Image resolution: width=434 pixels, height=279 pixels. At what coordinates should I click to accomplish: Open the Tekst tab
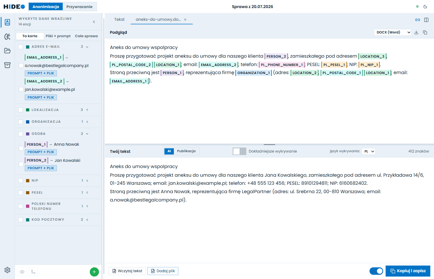pos(119,19)
